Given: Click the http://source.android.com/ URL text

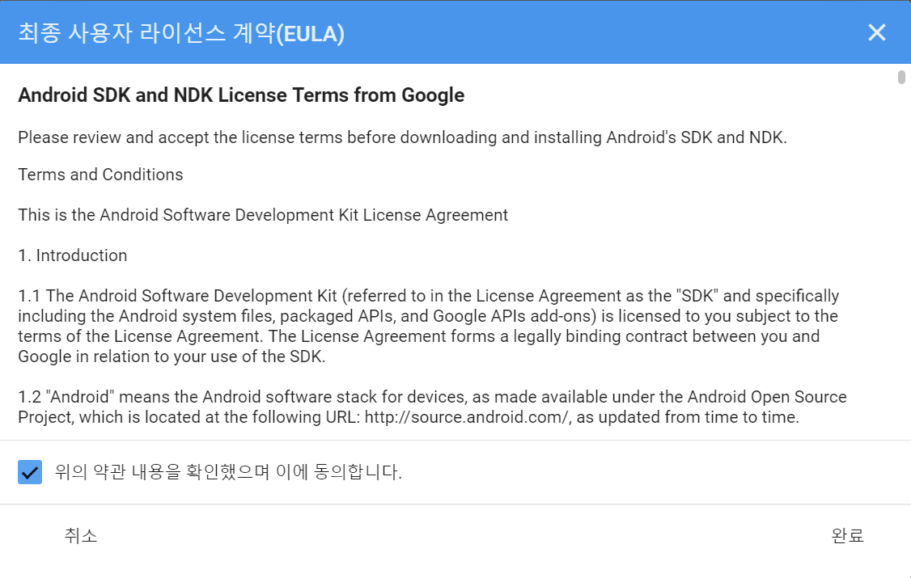Looking at the screenshot, I should coord(466,417).
